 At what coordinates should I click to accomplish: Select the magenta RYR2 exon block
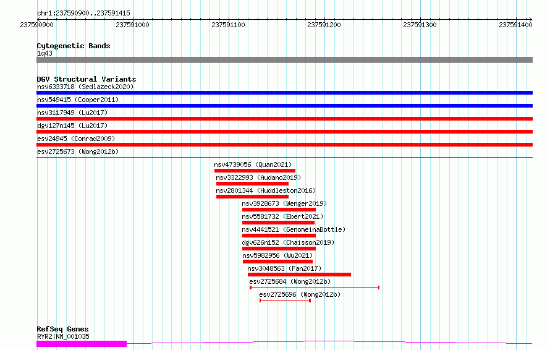click(82, 344)
